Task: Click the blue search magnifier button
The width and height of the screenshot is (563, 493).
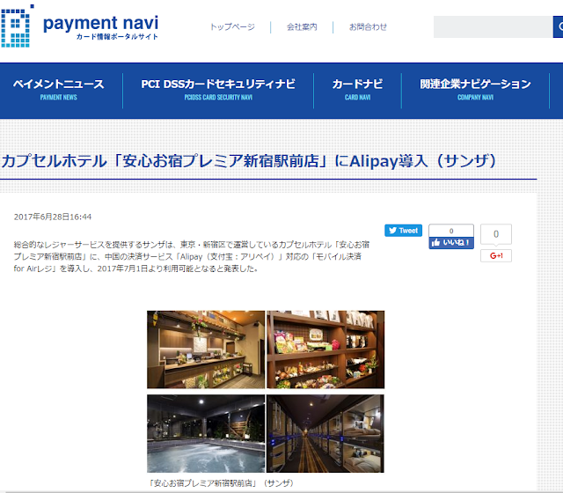Action: tap(559, 26)
